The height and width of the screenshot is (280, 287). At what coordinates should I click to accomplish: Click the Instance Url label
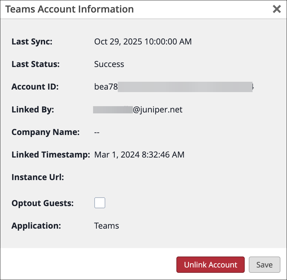pyautogui.click(x=38, y=177)
